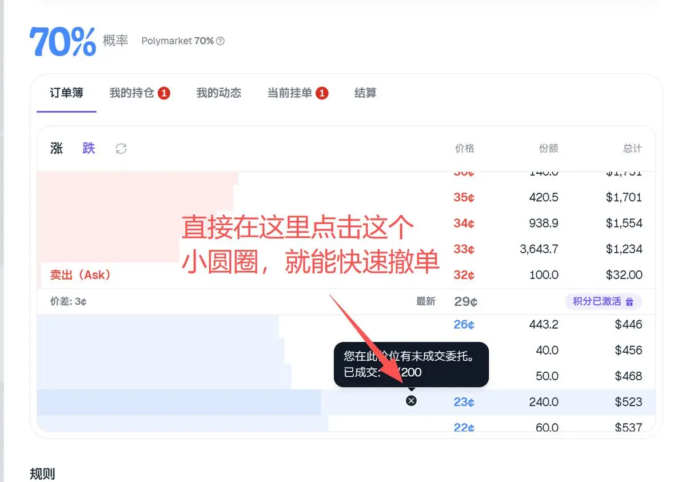Select the 涨 order book side

[57, 149]
